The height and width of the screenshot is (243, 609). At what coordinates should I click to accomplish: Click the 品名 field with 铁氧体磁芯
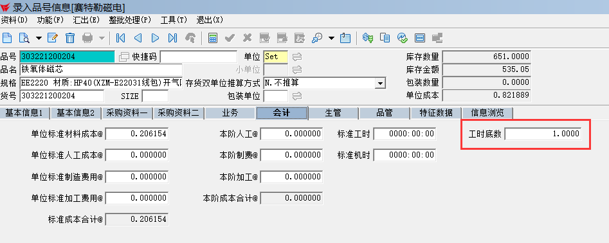click(x=101, y=70)
